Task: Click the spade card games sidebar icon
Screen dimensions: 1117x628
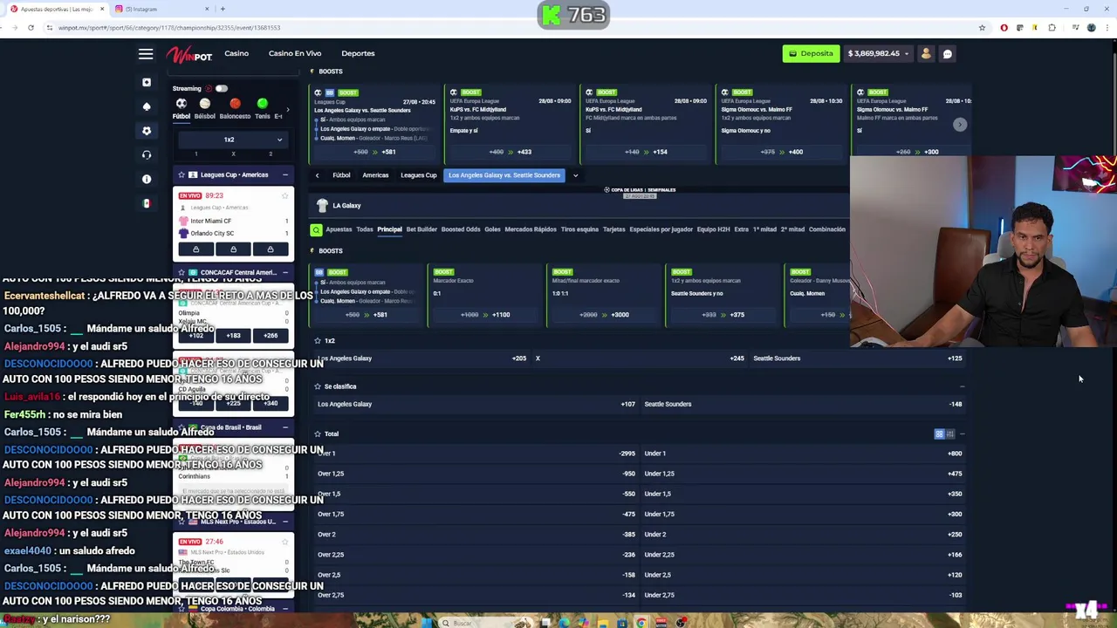Action: pyautogui.click(x=147, y=106)
